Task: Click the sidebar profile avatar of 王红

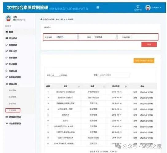Action: [8, 18]
